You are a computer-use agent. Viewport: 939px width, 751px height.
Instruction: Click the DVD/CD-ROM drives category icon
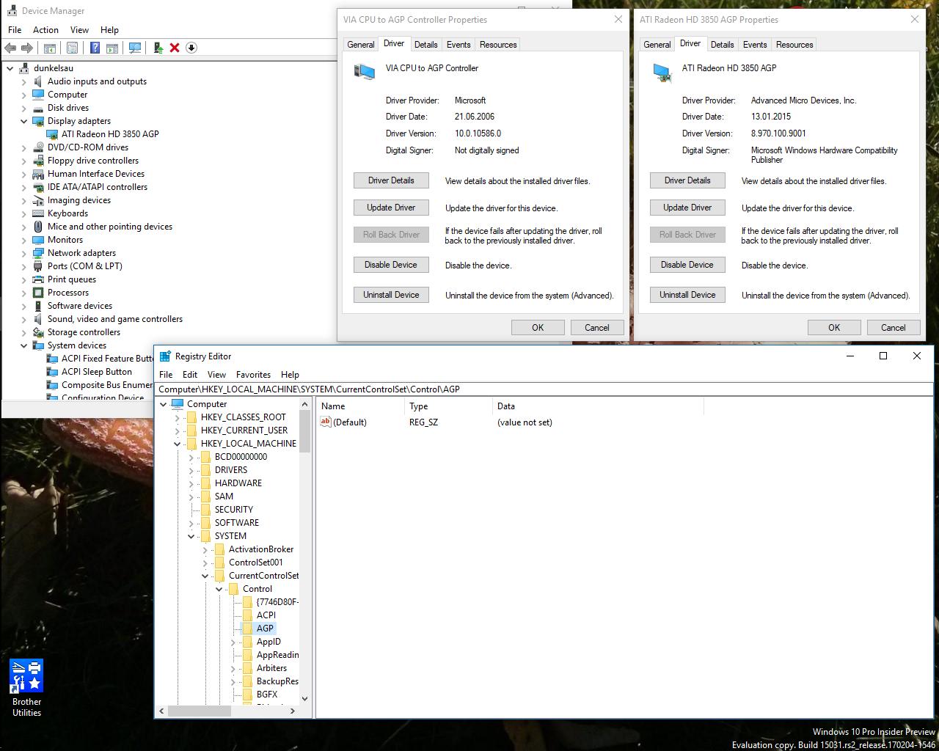point(38,147)
